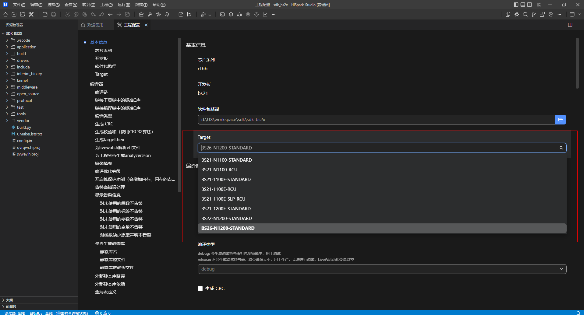Open the debug compile type dropdown
The height and width of the screenshot is (315, 584).
click(x=382, y=269)
